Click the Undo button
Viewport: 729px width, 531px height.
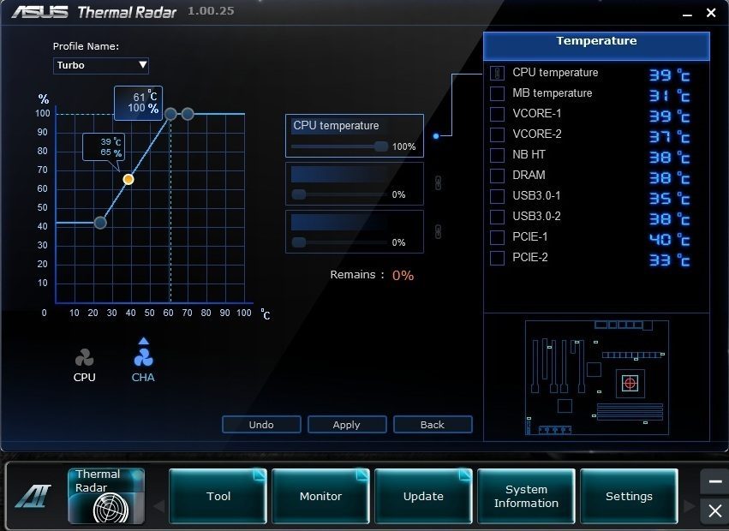(x=261, y=425)
